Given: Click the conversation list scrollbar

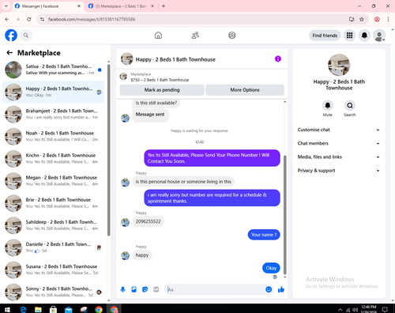Looking at the screenshot, I should point(108,150).
